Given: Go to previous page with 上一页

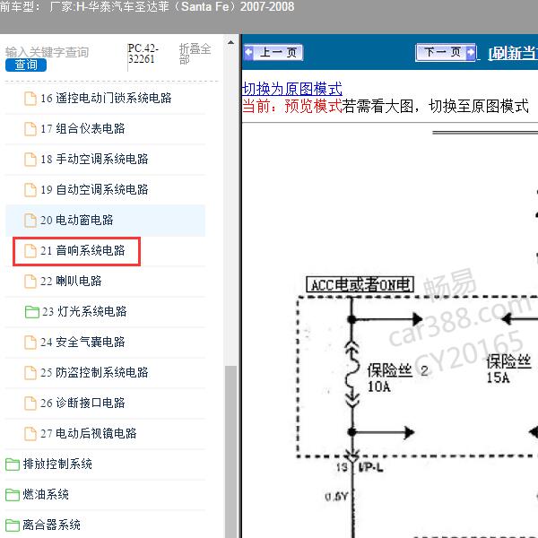Looking at the screenshot, I should coord(273,53).
